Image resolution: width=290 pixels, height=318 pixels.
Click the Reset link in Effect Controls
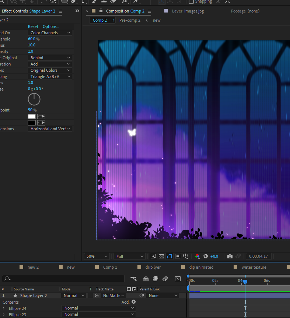tap(33, 26)
